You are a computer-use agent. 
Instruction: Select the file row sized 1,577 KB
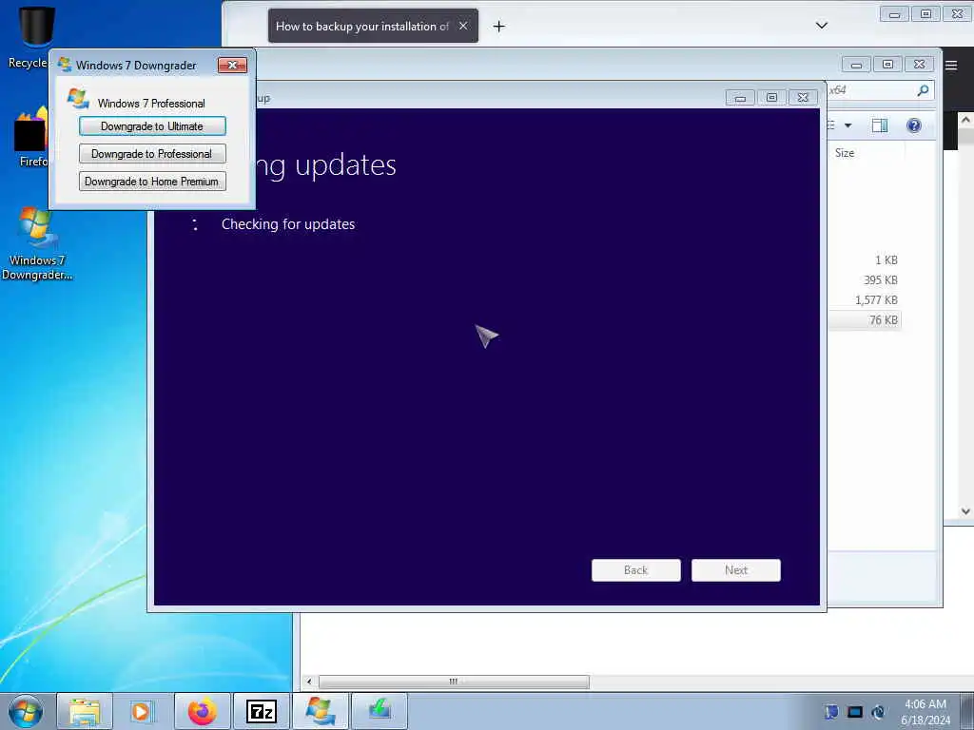(x=865, y=299)
